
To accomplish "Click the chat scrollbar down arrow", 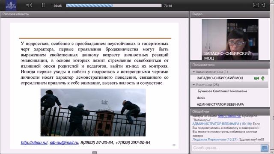I will pos(272,152).
